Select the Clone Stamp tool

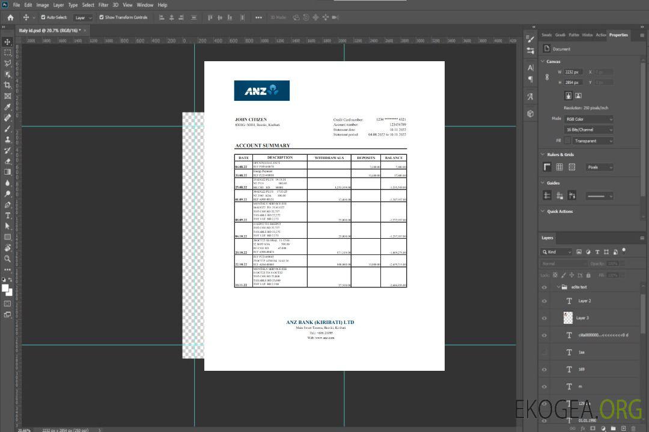click(x=7, y=139)
